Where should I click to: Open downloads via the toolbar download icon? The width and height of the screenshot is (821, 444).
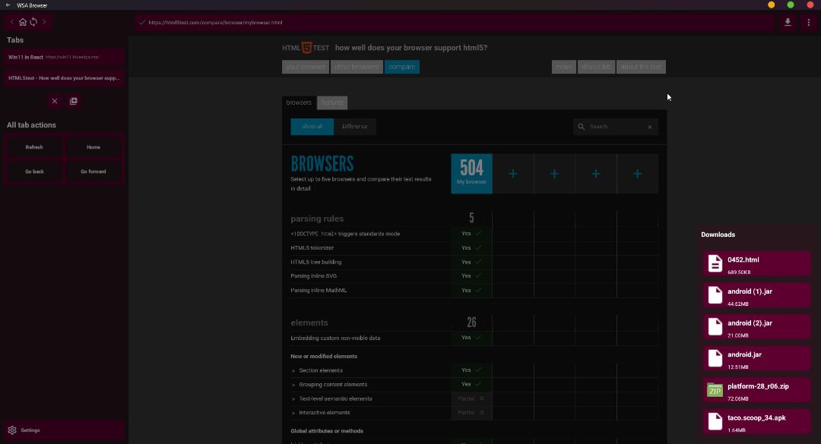pos(788,23)
